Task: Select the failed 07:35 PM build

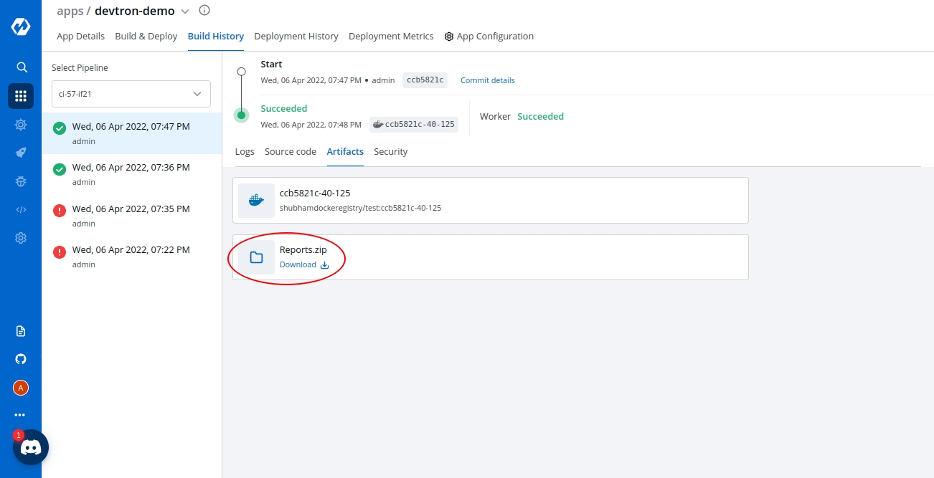Action: tap(131, 215)
